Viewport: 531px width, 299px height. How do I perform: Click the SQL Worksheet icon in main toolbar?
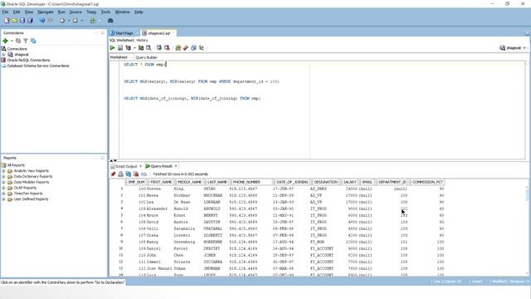pyautogui.click(x=93, y=21)
